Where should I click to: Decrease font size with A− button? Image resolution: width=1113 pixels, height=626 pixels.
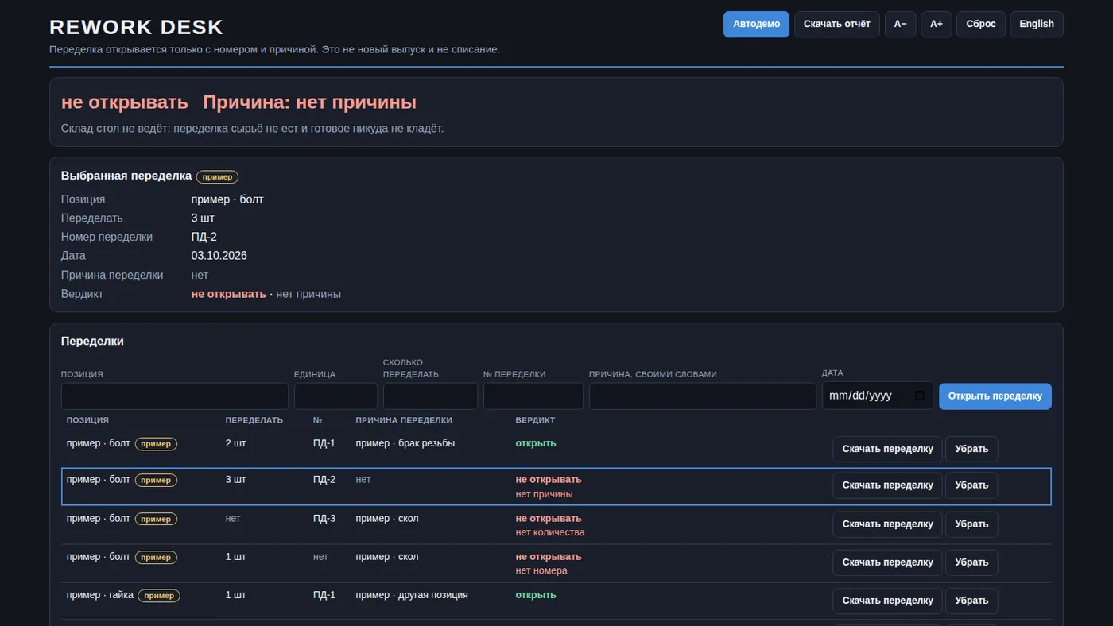click(x=901, y=24)
